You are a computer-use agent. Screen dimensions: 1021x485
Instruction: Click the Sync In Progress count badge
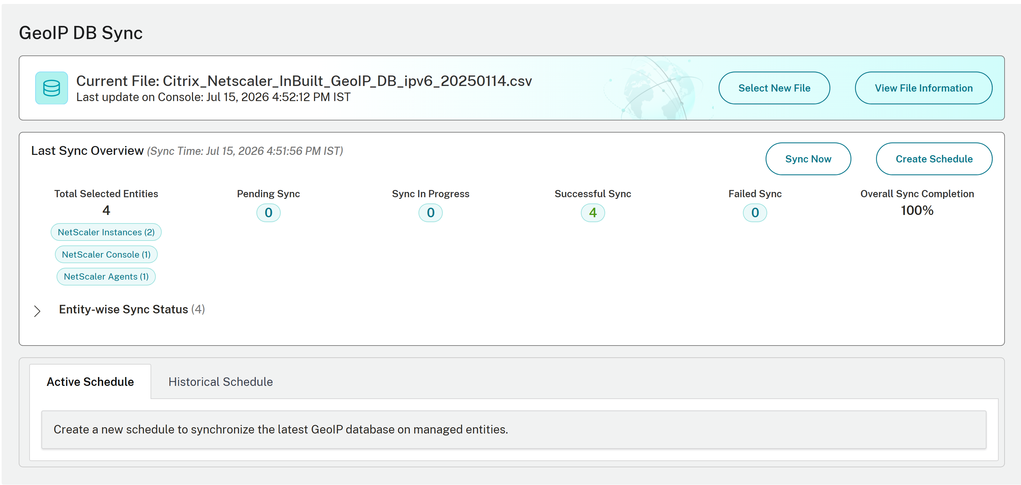coord(430,213)
